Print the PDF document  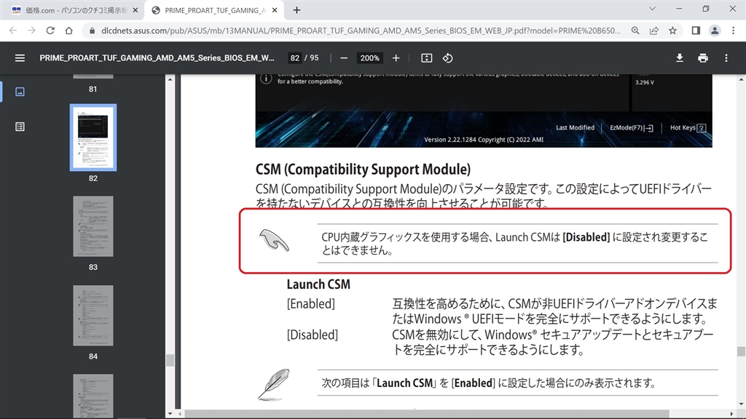point(703,58)
